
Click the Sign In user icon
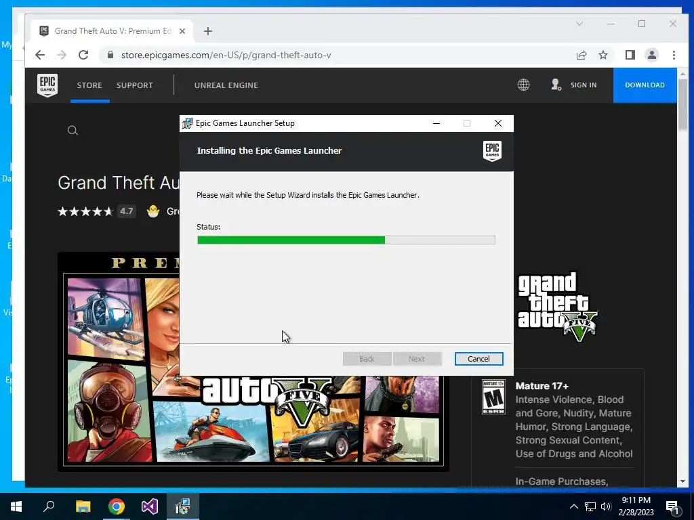[x=556, y=85]
